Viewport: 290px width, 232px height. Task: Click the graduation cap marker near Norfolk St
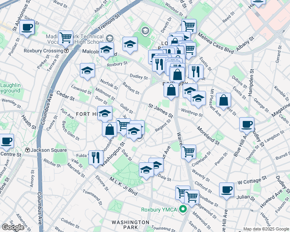tap(88, 70)
